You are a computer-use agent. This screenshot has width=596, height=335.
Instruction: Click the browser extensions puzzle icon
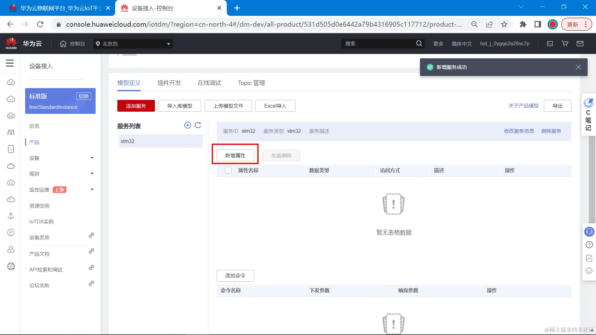[x=523, y=24]
